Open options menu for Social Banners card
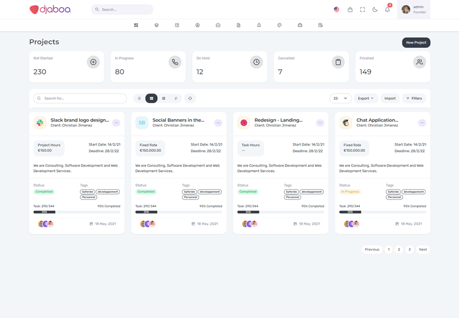The height and width of the screenshot is (318, 459). click(x=218, y=123)
